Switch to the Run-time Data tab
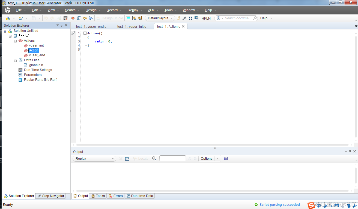358x209 pixels. [139, 196]
